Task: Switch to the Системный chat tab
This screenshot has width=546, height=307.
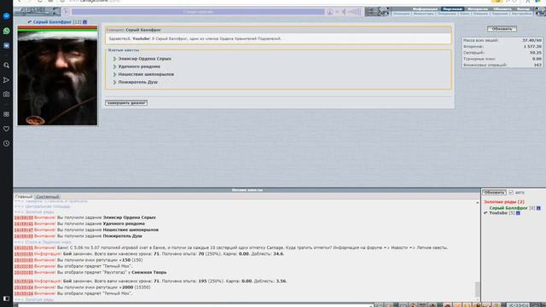Action: (x=48, y=197)
